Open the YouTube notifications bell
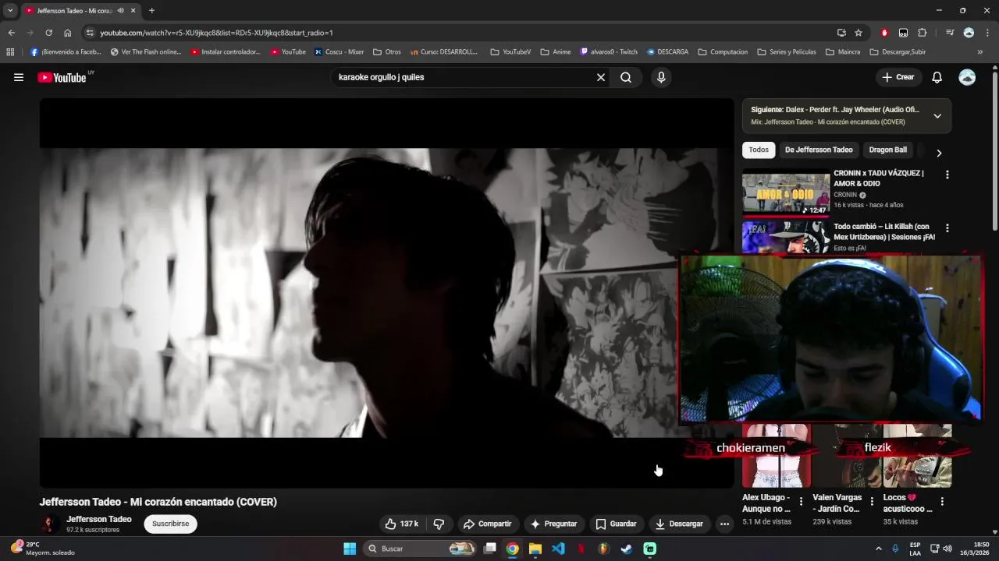 click(x=937, y=77)
